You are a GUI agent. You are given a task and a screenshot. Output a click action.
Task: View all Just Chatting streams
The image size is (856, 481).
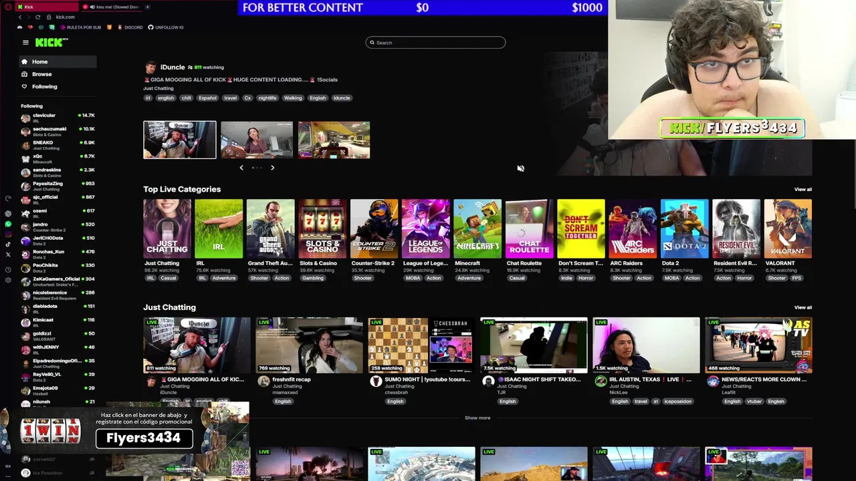coord(802,308)
